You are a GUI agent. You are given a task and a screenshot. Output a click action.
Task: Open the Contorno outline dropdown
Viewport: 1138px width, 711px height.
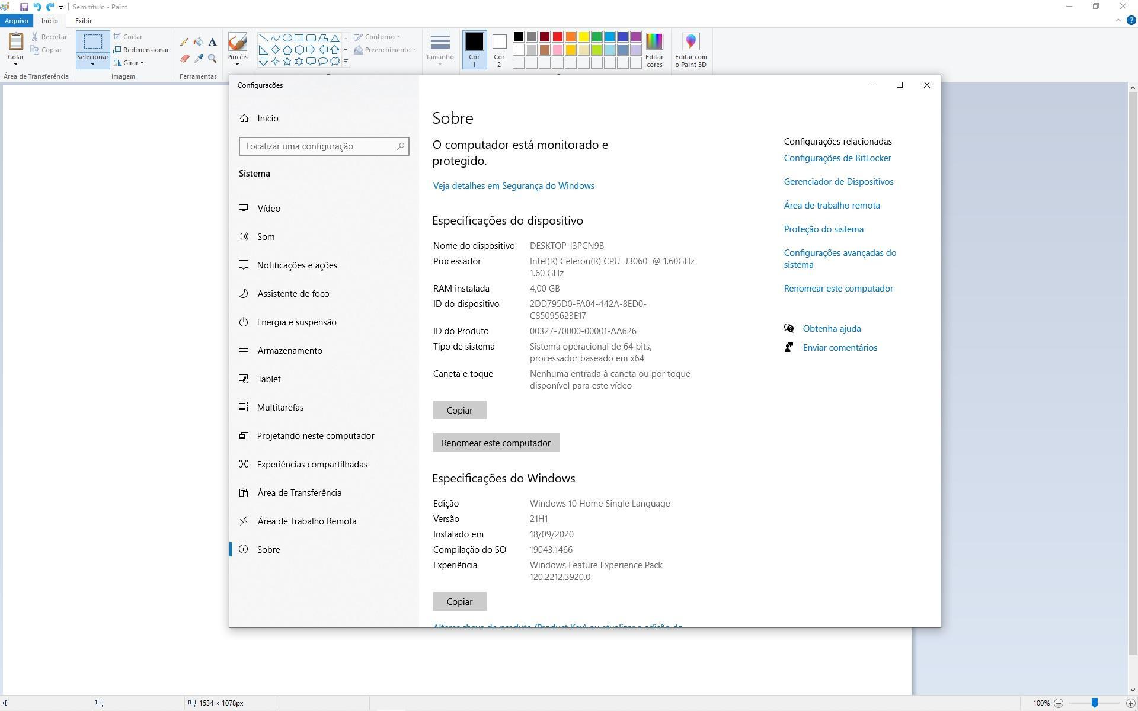(377, 37)
